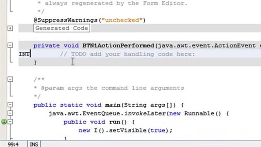
Task: Collapse the run() method fold
Action: (10, 122)
